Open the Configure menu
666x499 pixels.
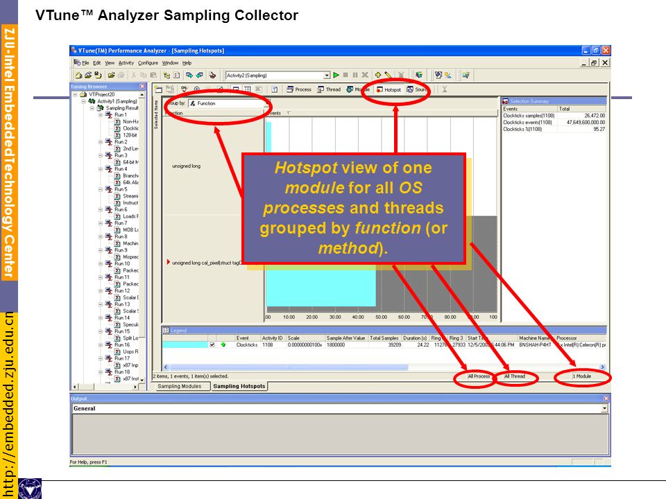click(148, 63)
